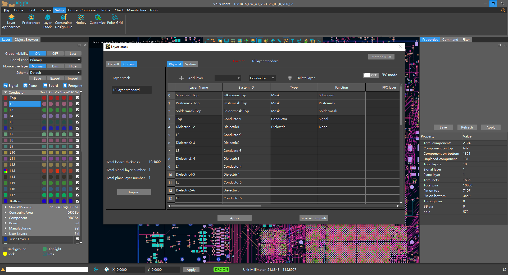Click the trash Delete layer icon

pyautogui.click(x=290, y=78)
